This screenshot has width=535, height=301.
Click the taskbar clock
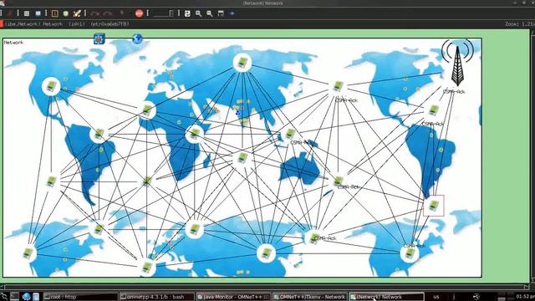526,297
